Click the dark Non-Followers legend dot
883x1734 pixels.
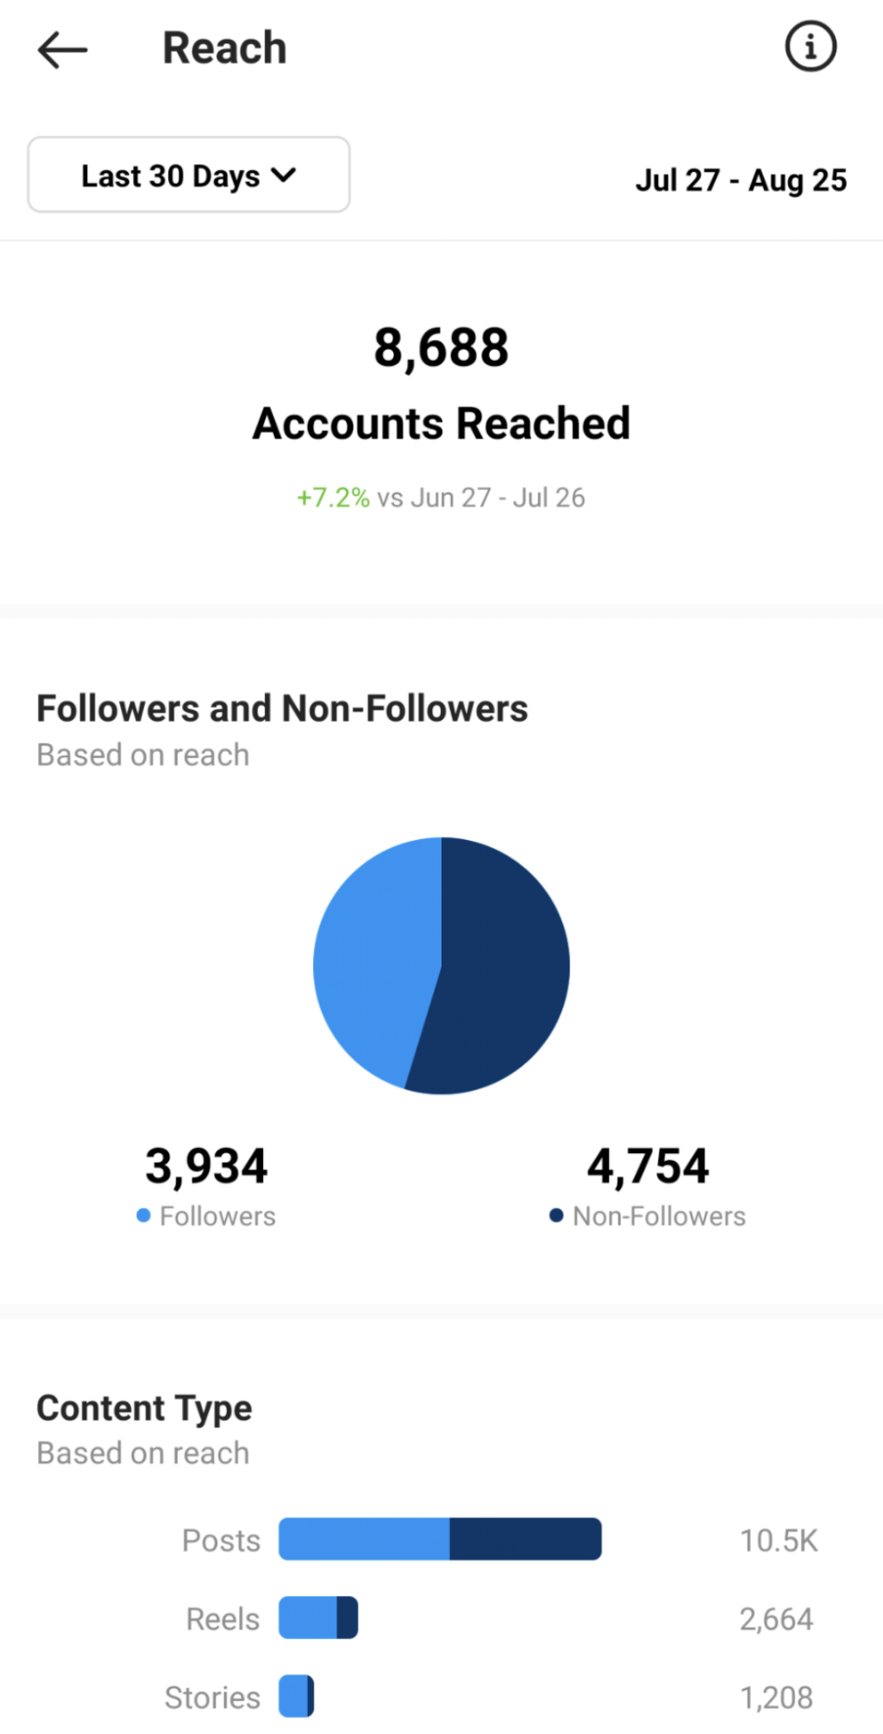point(556,1214)
